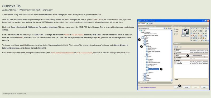
Task: Select the 3D Studio... command
Action: (x=151, y=59)
